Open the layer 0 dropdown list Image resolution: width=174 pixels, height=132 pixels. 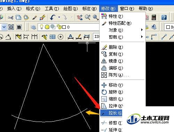click(69, 27)
